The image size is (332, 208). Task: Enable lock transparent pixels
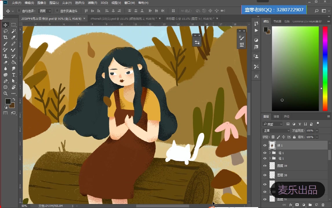pyautogui.click(x=273, y=137)
